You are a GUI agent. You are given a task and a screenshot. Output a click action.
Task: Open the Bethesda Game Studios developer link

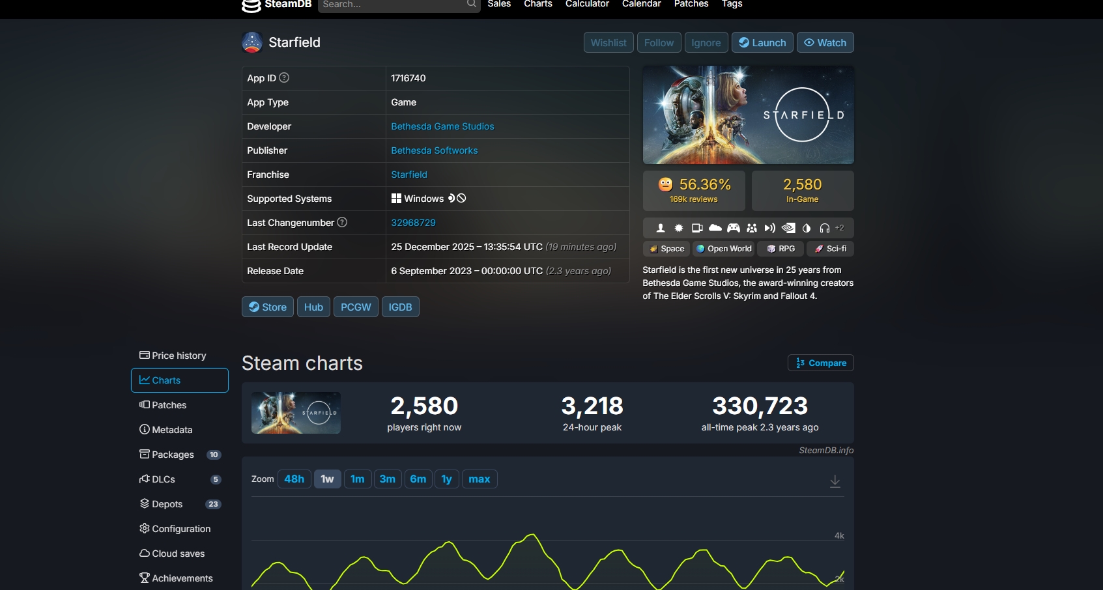tap(442, 126)
